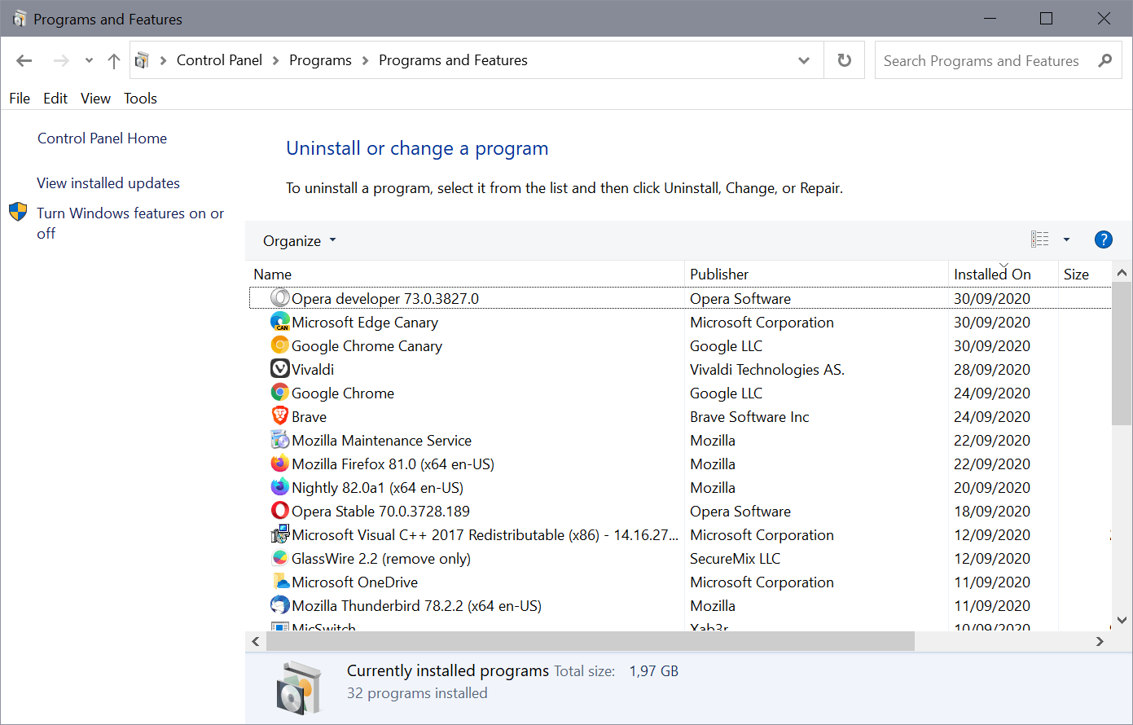Open the Tools menu

140,98
